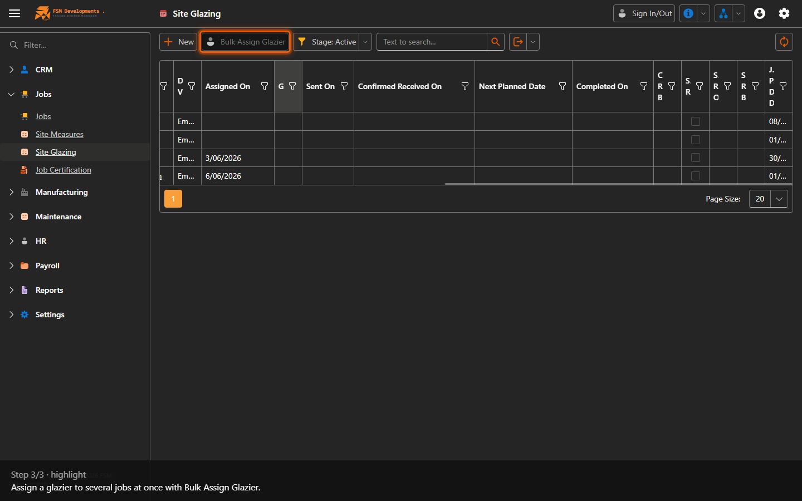Toggle SR checkbox in the 08/... row
Image resolution: width=802 pixels, height=501 pixels.
coord(696,121)
